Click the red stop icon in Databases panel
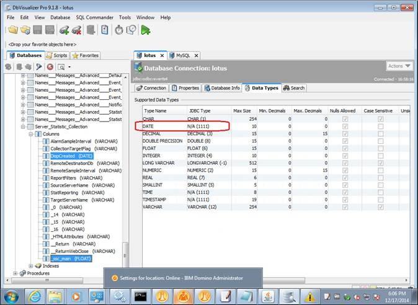Screen dimensions: 418x305 click(50, 67)
